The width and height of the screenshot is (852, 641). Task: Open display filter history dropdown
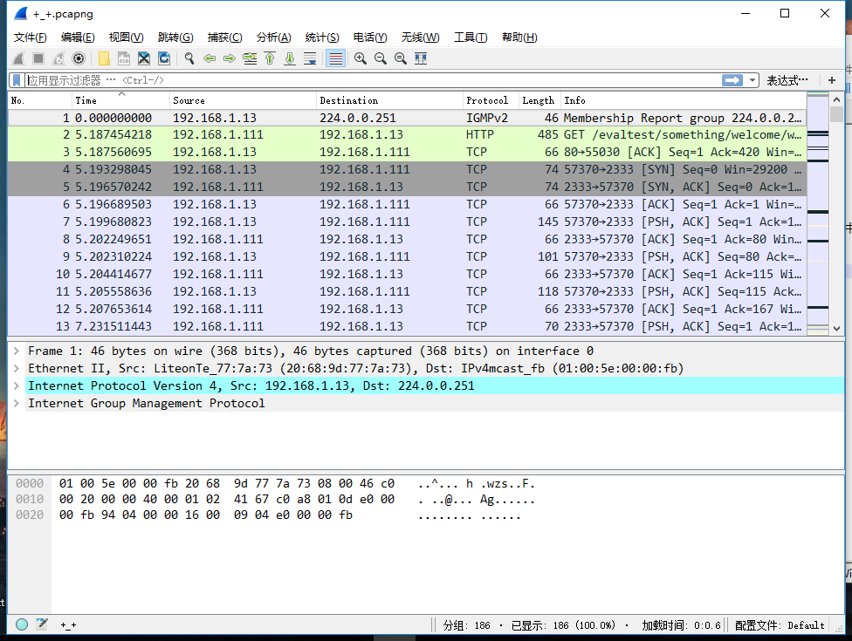752,80
